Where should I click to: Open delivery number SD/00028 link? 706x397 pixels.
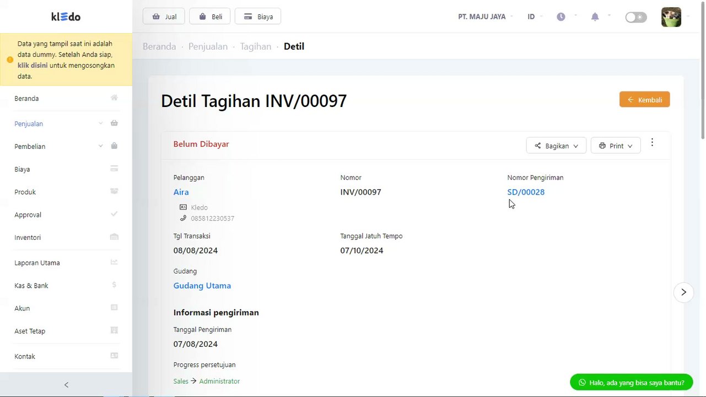coord(526,192)
